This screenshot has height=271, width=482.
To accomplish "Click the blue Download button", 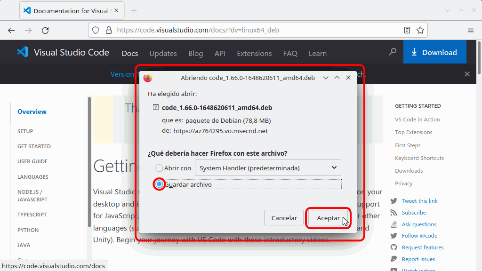I will [x=434, y=52].
